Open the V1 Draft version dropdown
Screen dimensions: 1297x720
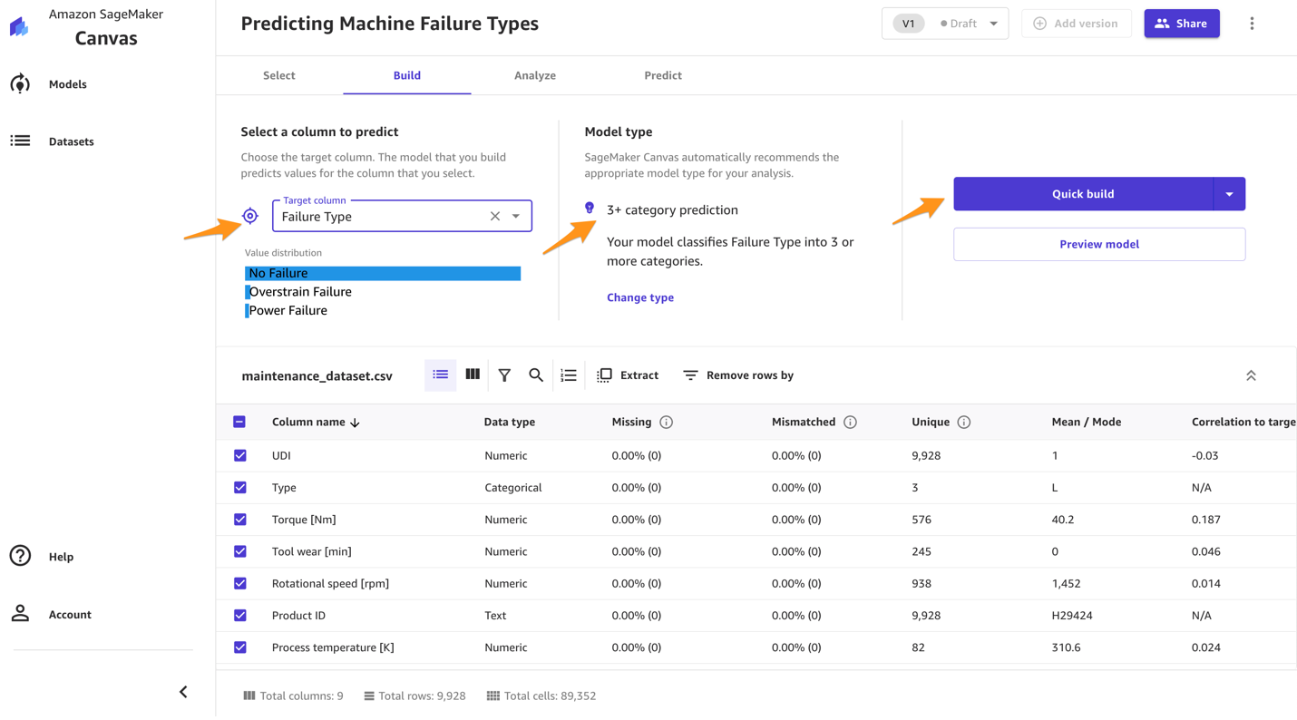pos(993,24)
